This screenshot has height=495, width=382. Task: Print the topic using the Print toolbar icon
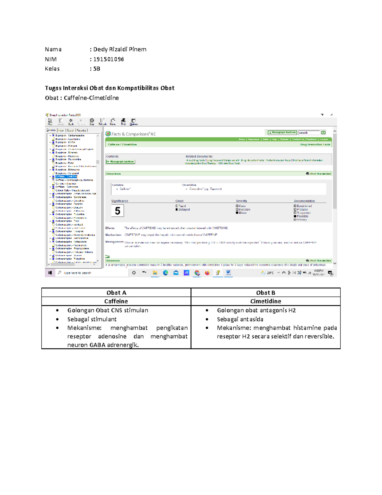123,122
